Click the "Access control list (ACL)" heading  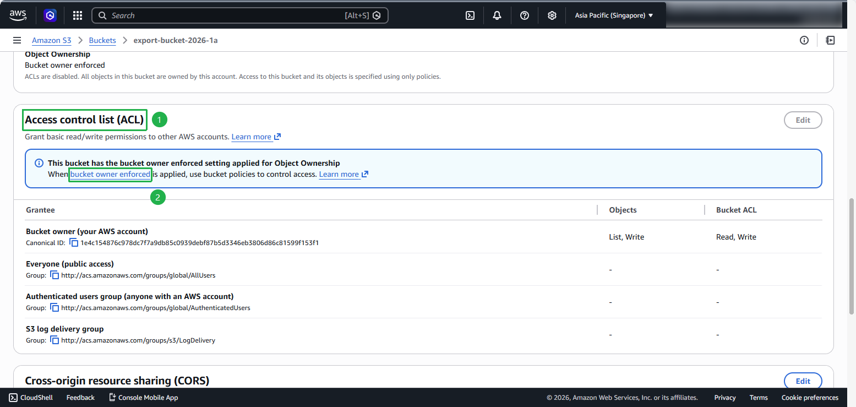[84, 120]
